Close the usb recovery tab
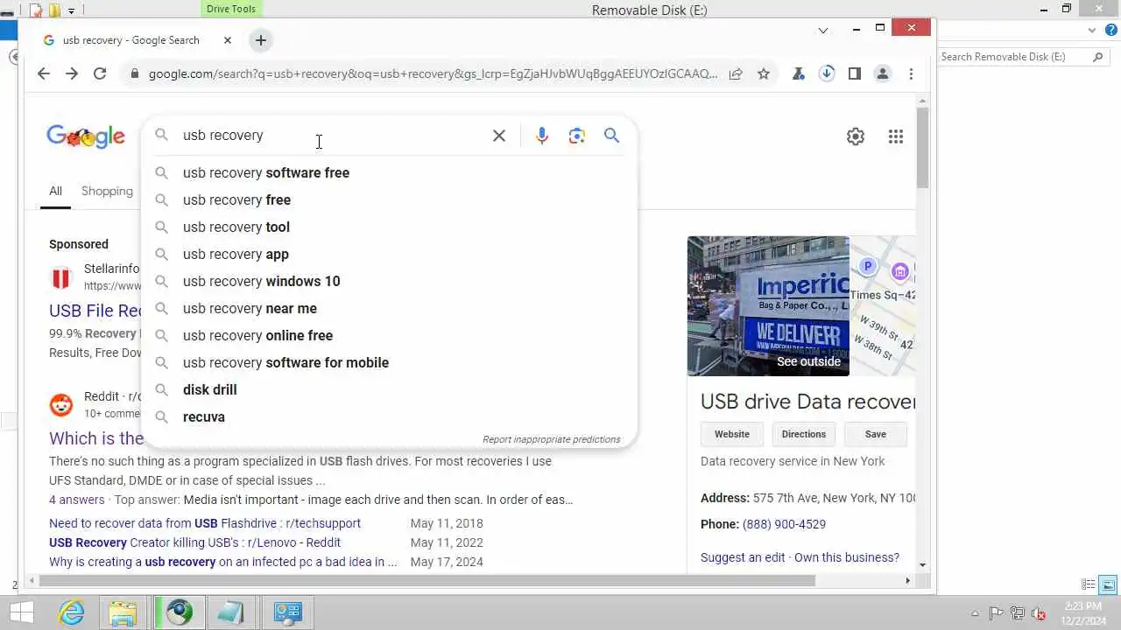1121x630 pixels. click(x=228, y=40)
